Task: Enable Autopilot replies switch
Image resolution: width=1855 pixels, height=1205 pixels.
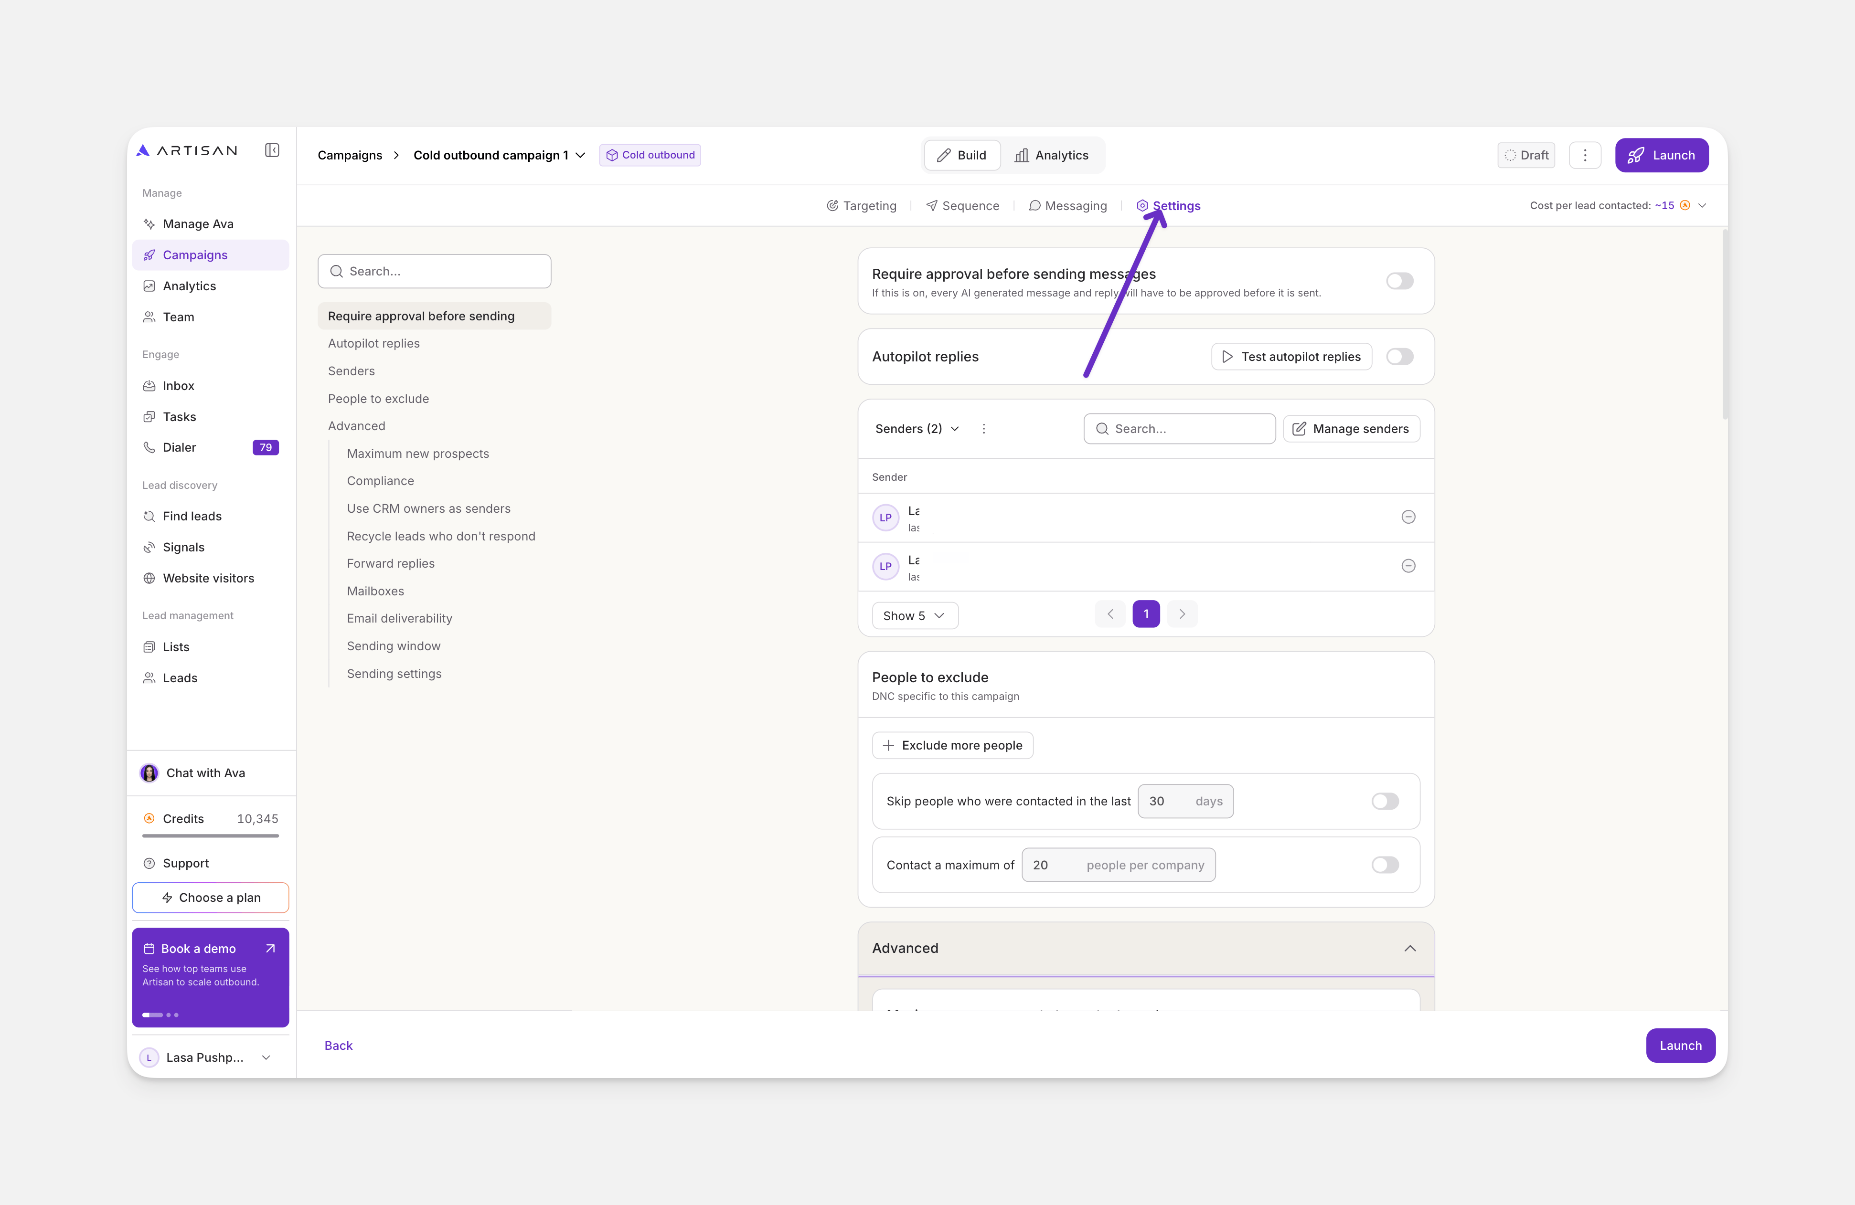Action: pos(1399,357)
